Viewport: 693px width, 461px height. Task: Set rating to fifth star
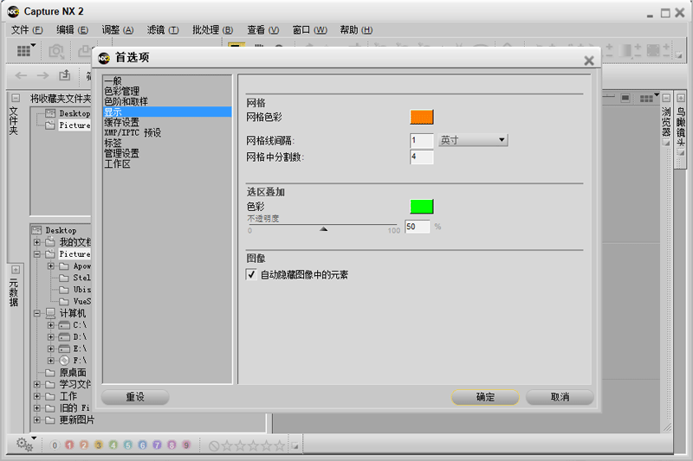(x=279, y=445)
